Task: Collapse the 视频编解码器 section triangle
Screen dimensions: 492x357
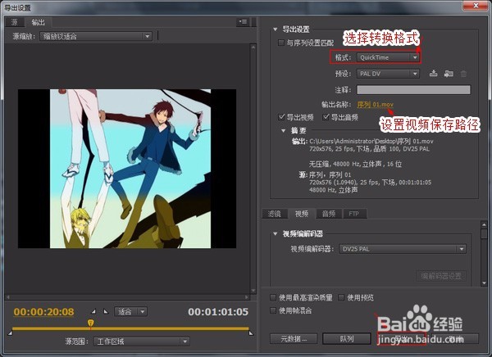Action: (276, 233)
